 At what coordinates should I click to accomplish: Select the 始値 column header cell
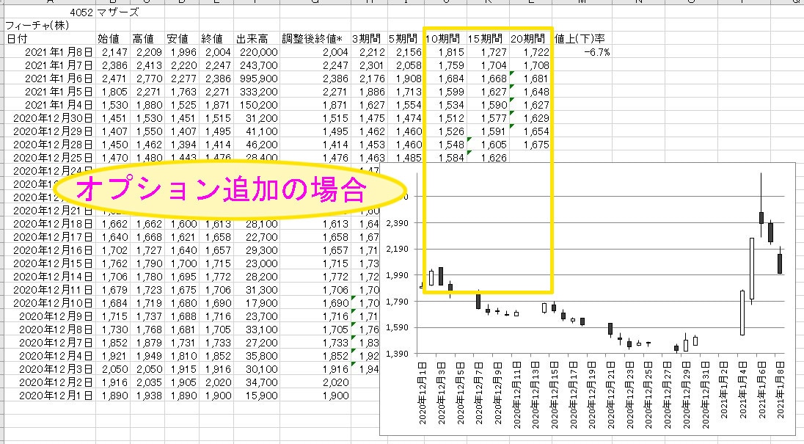click(113, 39)
